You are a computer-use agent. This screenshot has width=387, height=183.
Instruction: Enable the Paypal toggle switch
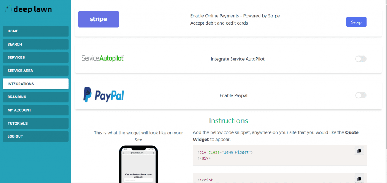click(361, 95)
